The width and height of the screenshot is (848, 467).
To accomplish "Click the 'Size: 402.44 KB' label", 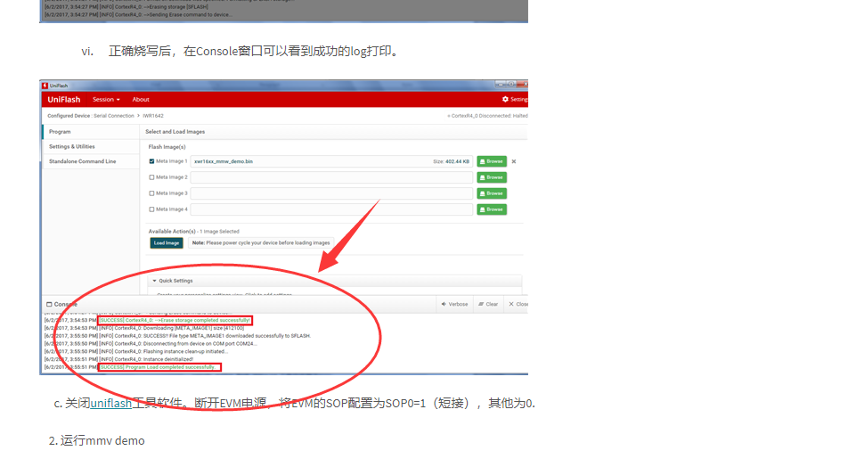I will point(451,161).
